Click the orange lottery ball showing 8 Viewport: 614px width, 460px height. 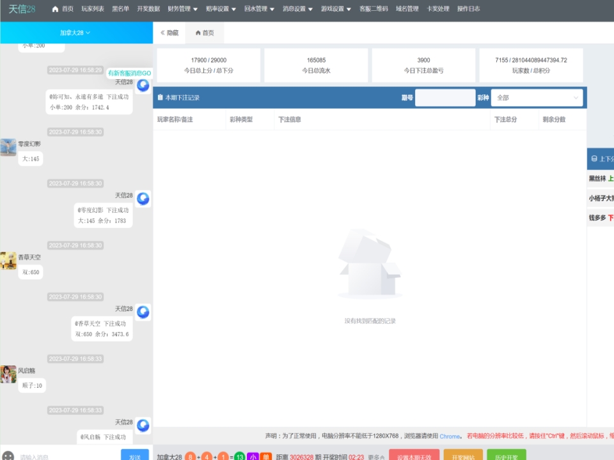click(190, 456)
